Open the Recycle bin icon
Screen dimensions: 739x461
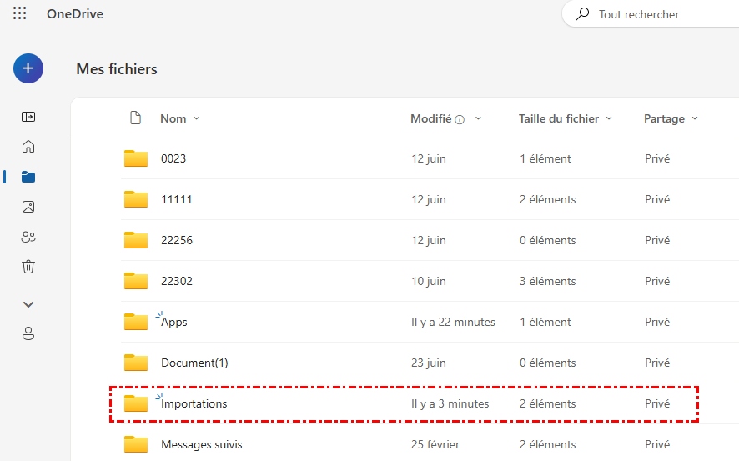point(28,267)
